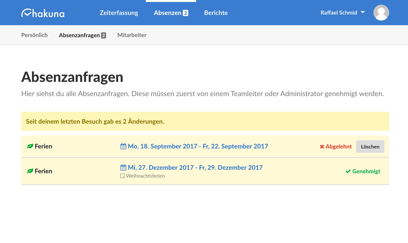Select the Absenzanfragen tab
The height and width of the screenshot is (243, 408).
coord(79,35)
